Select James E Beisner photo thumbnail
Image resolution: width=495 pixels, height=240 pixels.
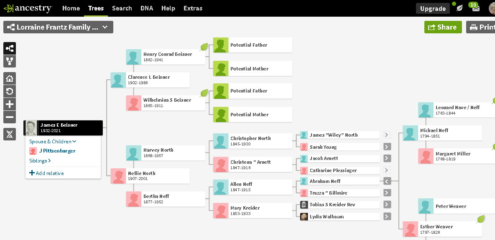point(31,128)
